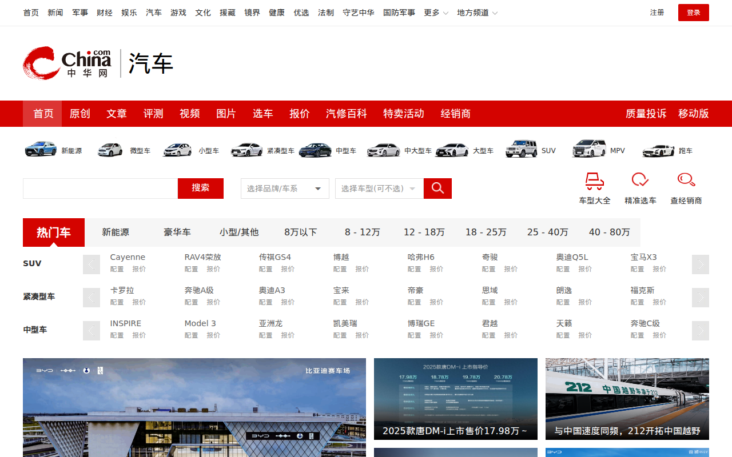This screenshot has height=457, width=732.
Task: Open the 宝马X3 model link
Action: [644, 257]
